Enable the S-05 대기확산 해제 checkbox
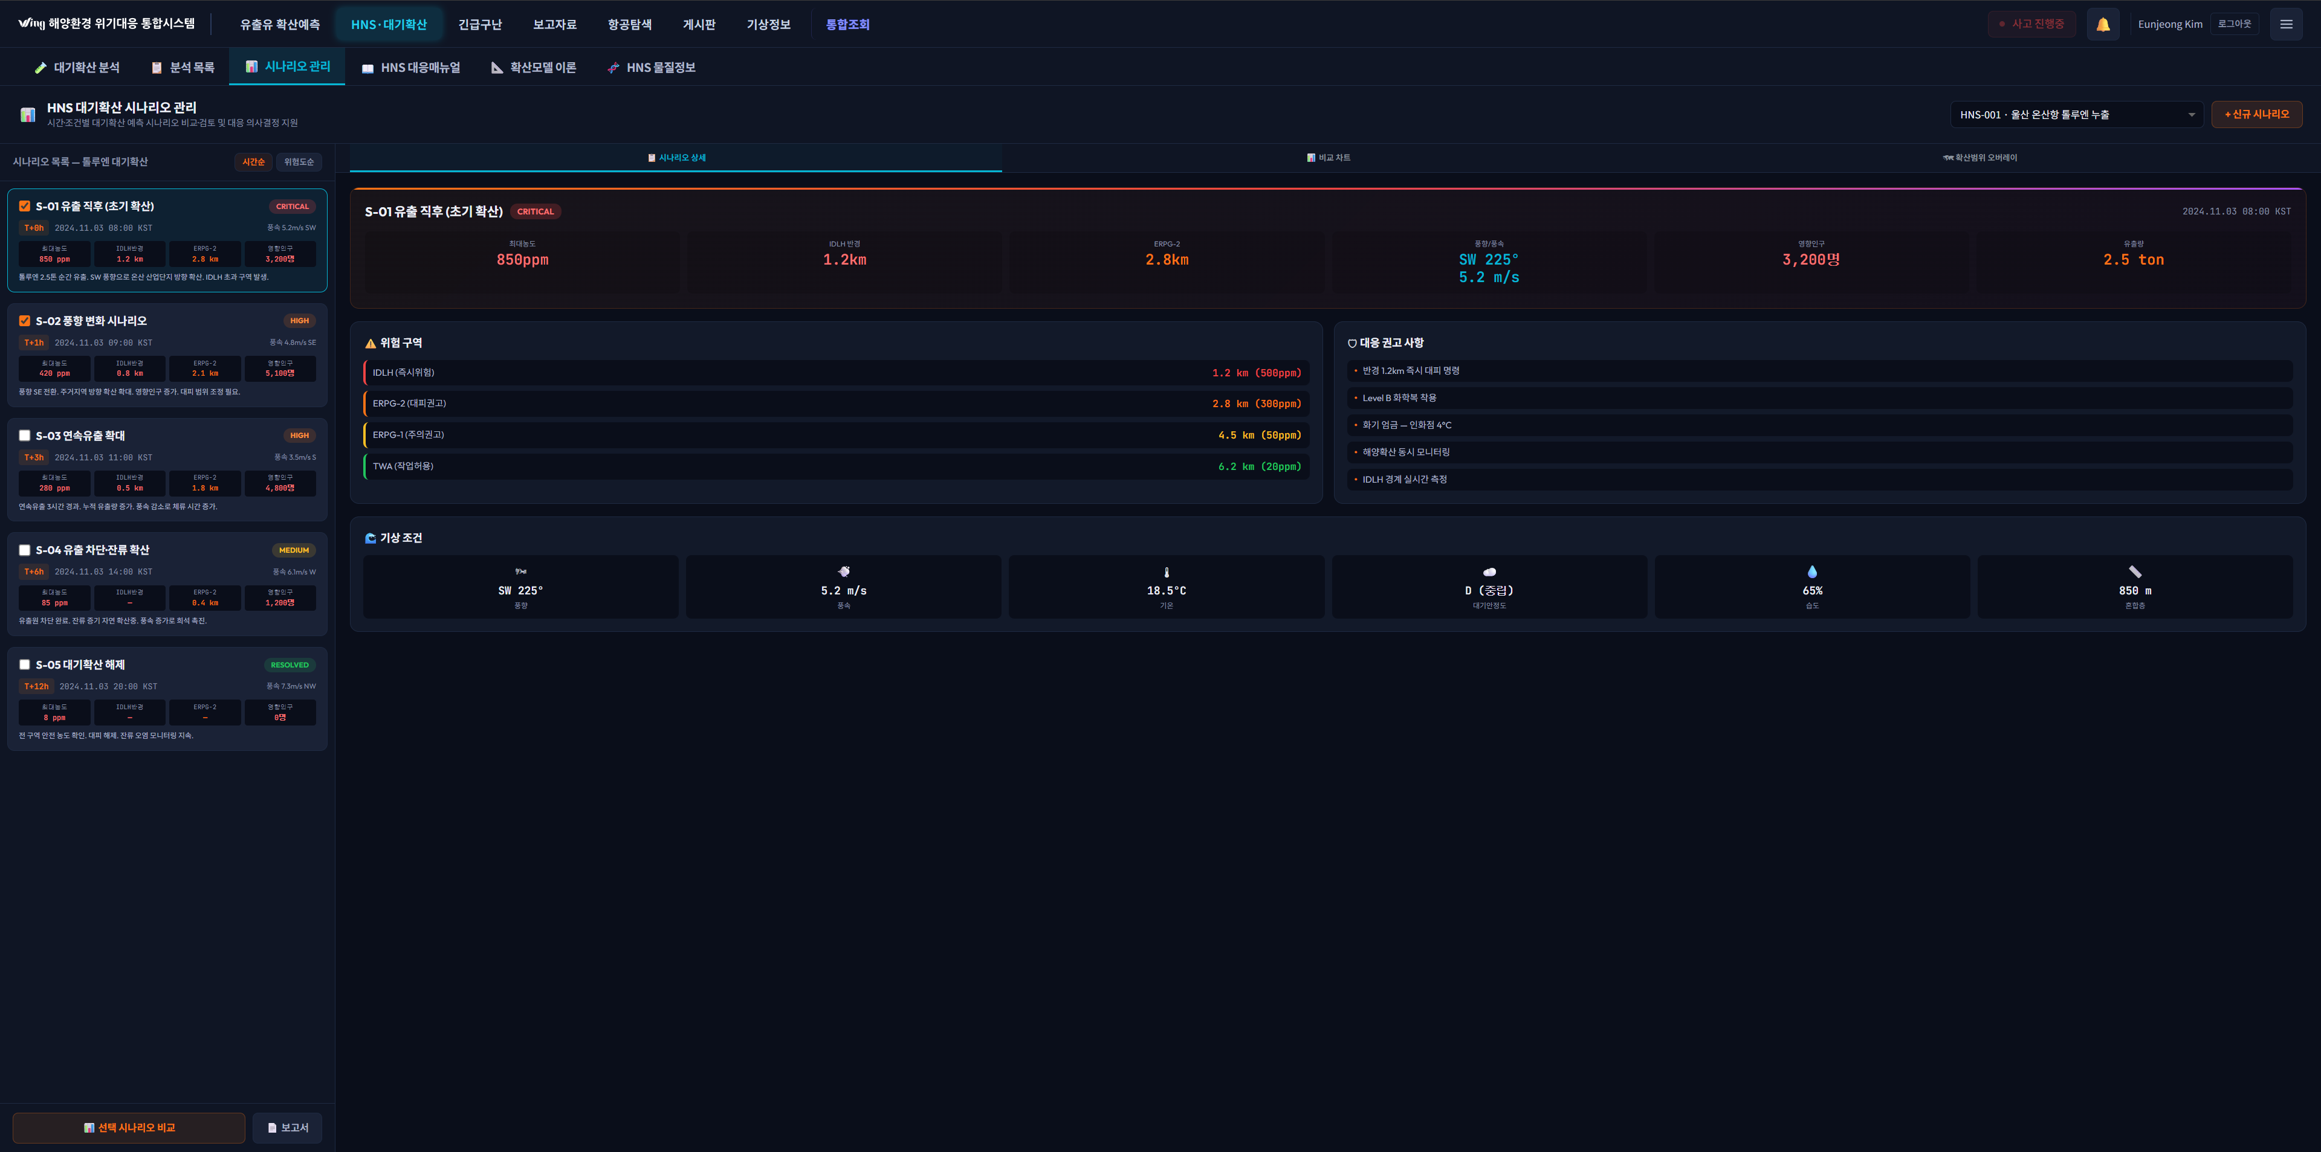The height and width of the screenshot is (1152, 2321). 24,664
